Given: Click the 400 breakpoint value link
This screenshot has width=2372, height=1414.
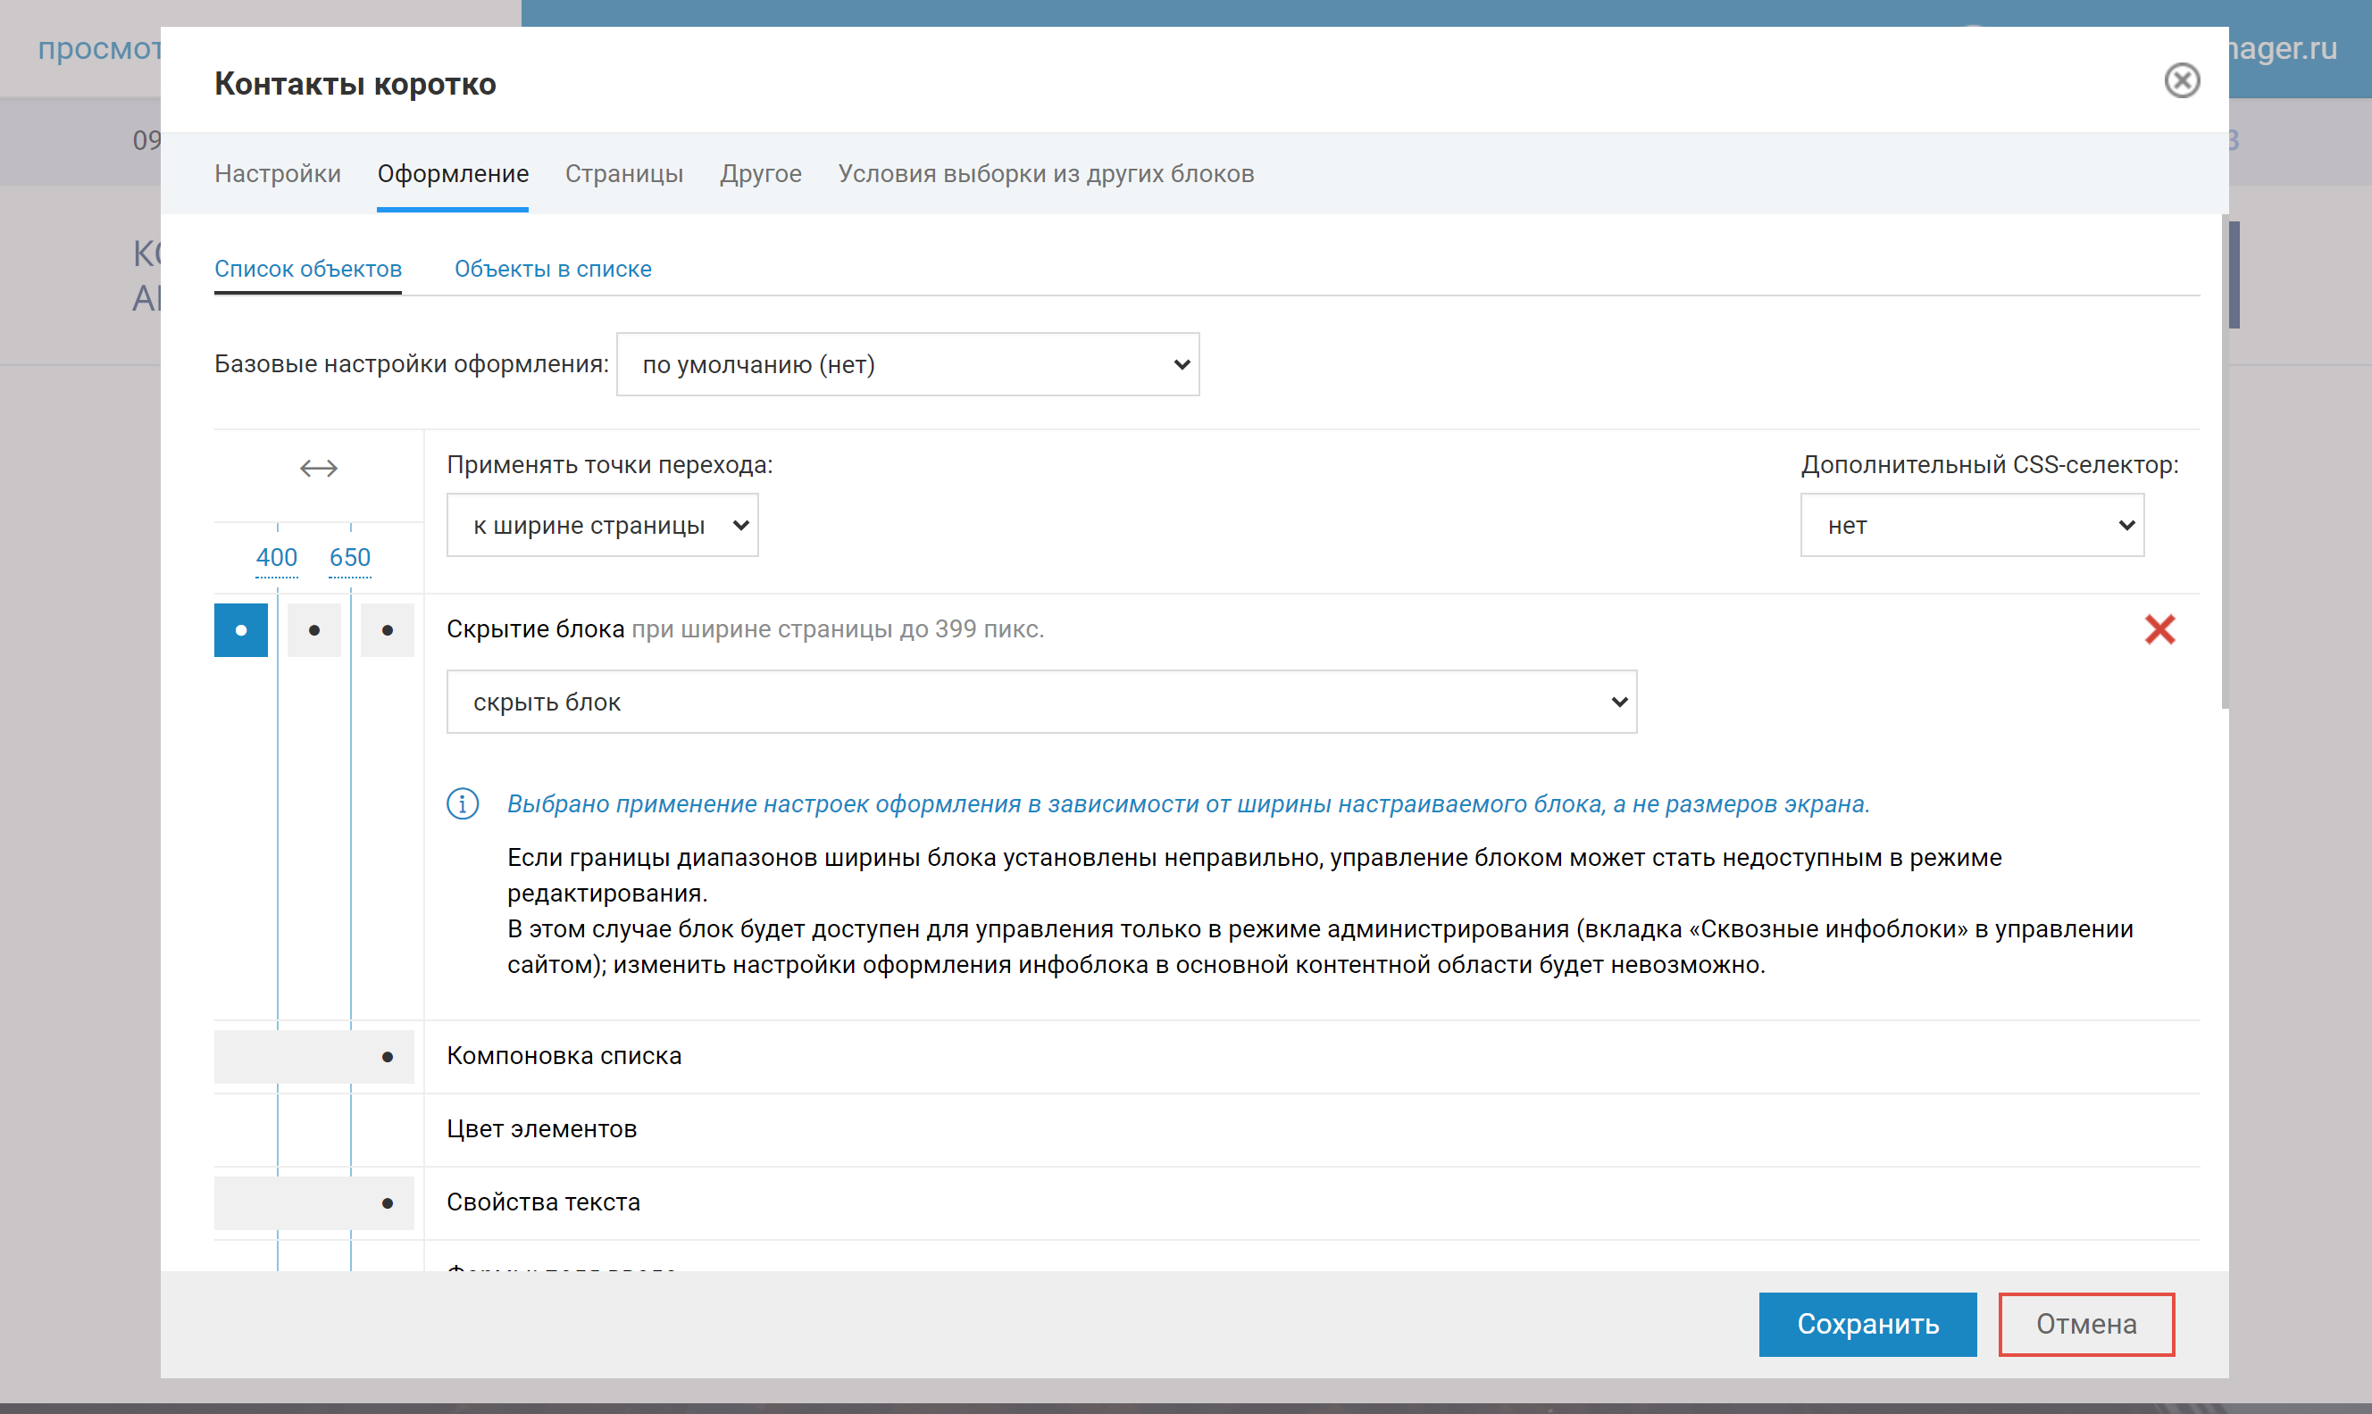Looking at the screenshot, I should pos(276,557).
